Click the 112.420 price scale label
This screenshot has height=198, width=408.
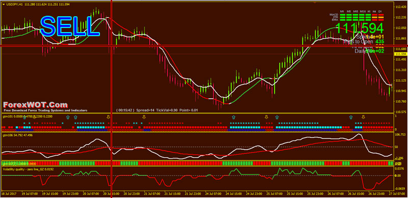tap(401, 7)
